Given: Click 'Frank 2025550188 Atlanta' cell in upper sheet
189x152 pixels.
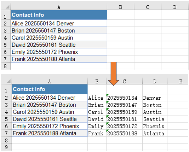Looking at the screenshot, I should (x=59, y=59).
